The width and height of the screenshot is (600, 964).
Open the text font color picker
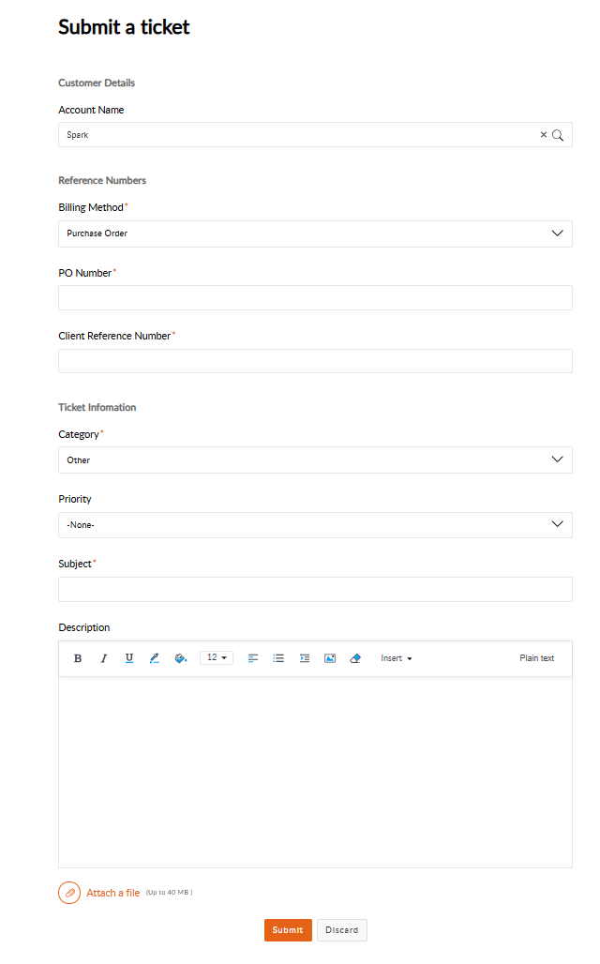155,658
